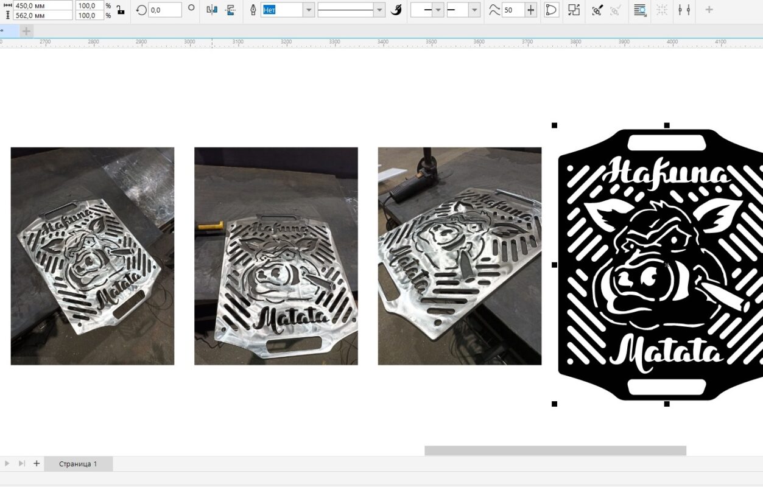This screenshot has width=763, height=487.
Task: Click the black calligraphic outline settings icon
Action: tap(396, 10)
